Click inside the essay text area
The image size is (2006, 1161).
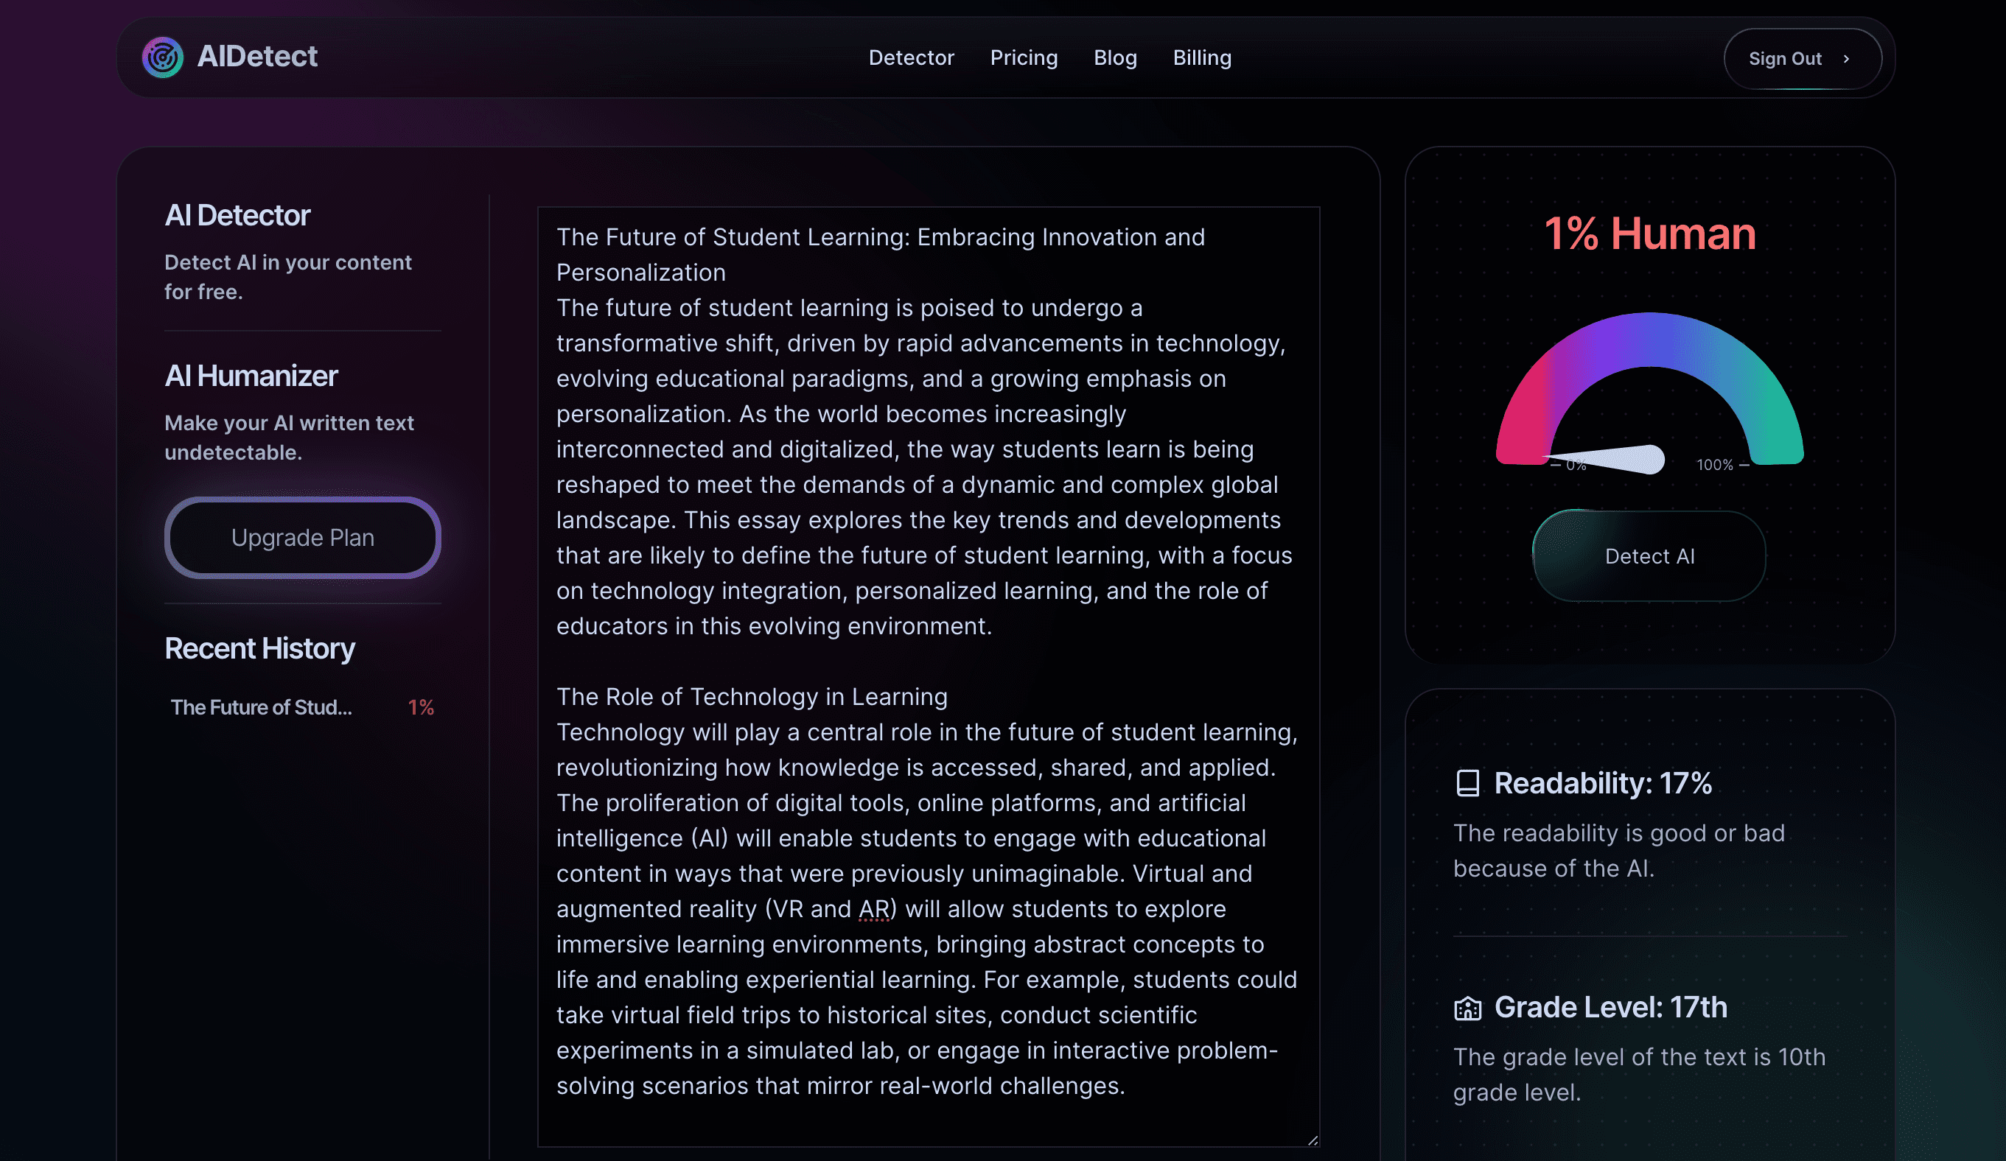click(x=927, y=676)
